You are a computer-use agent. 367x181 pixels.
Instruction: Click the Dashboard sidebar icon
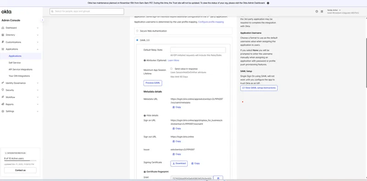(3, 28)
